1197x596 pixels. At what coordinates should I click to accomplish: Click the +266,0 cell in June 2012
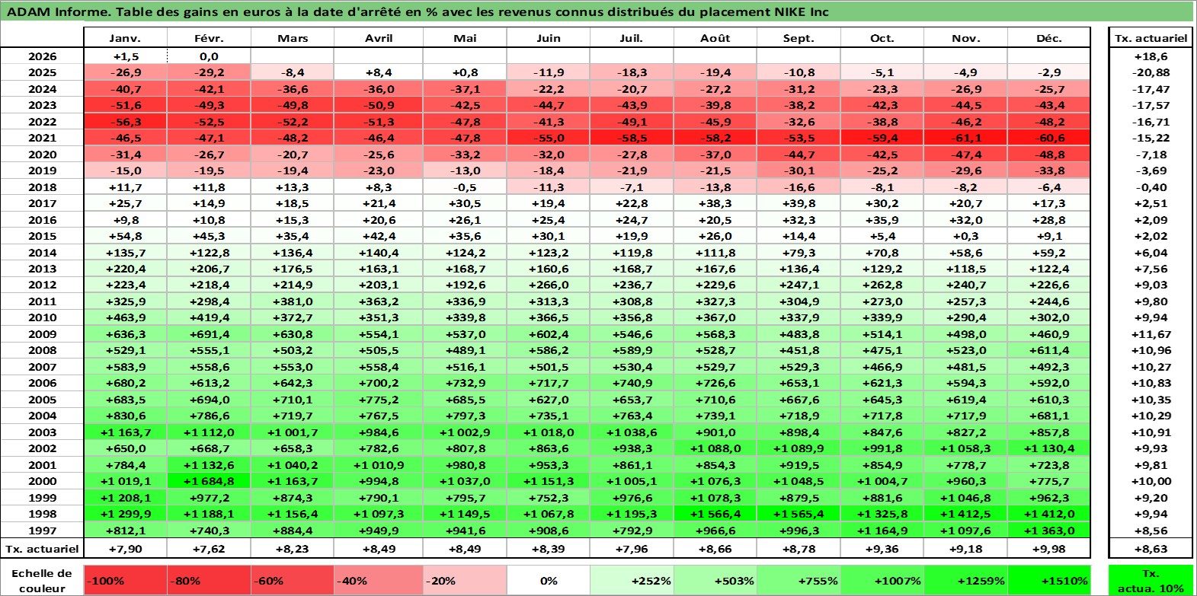coord(549,285)
